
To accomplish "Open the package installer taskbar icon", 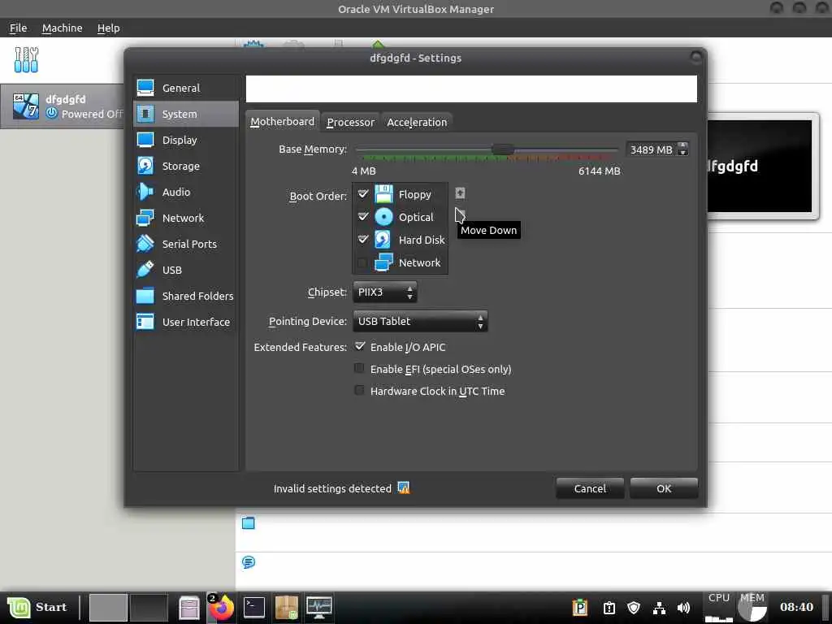I will (x=287, y=607).
